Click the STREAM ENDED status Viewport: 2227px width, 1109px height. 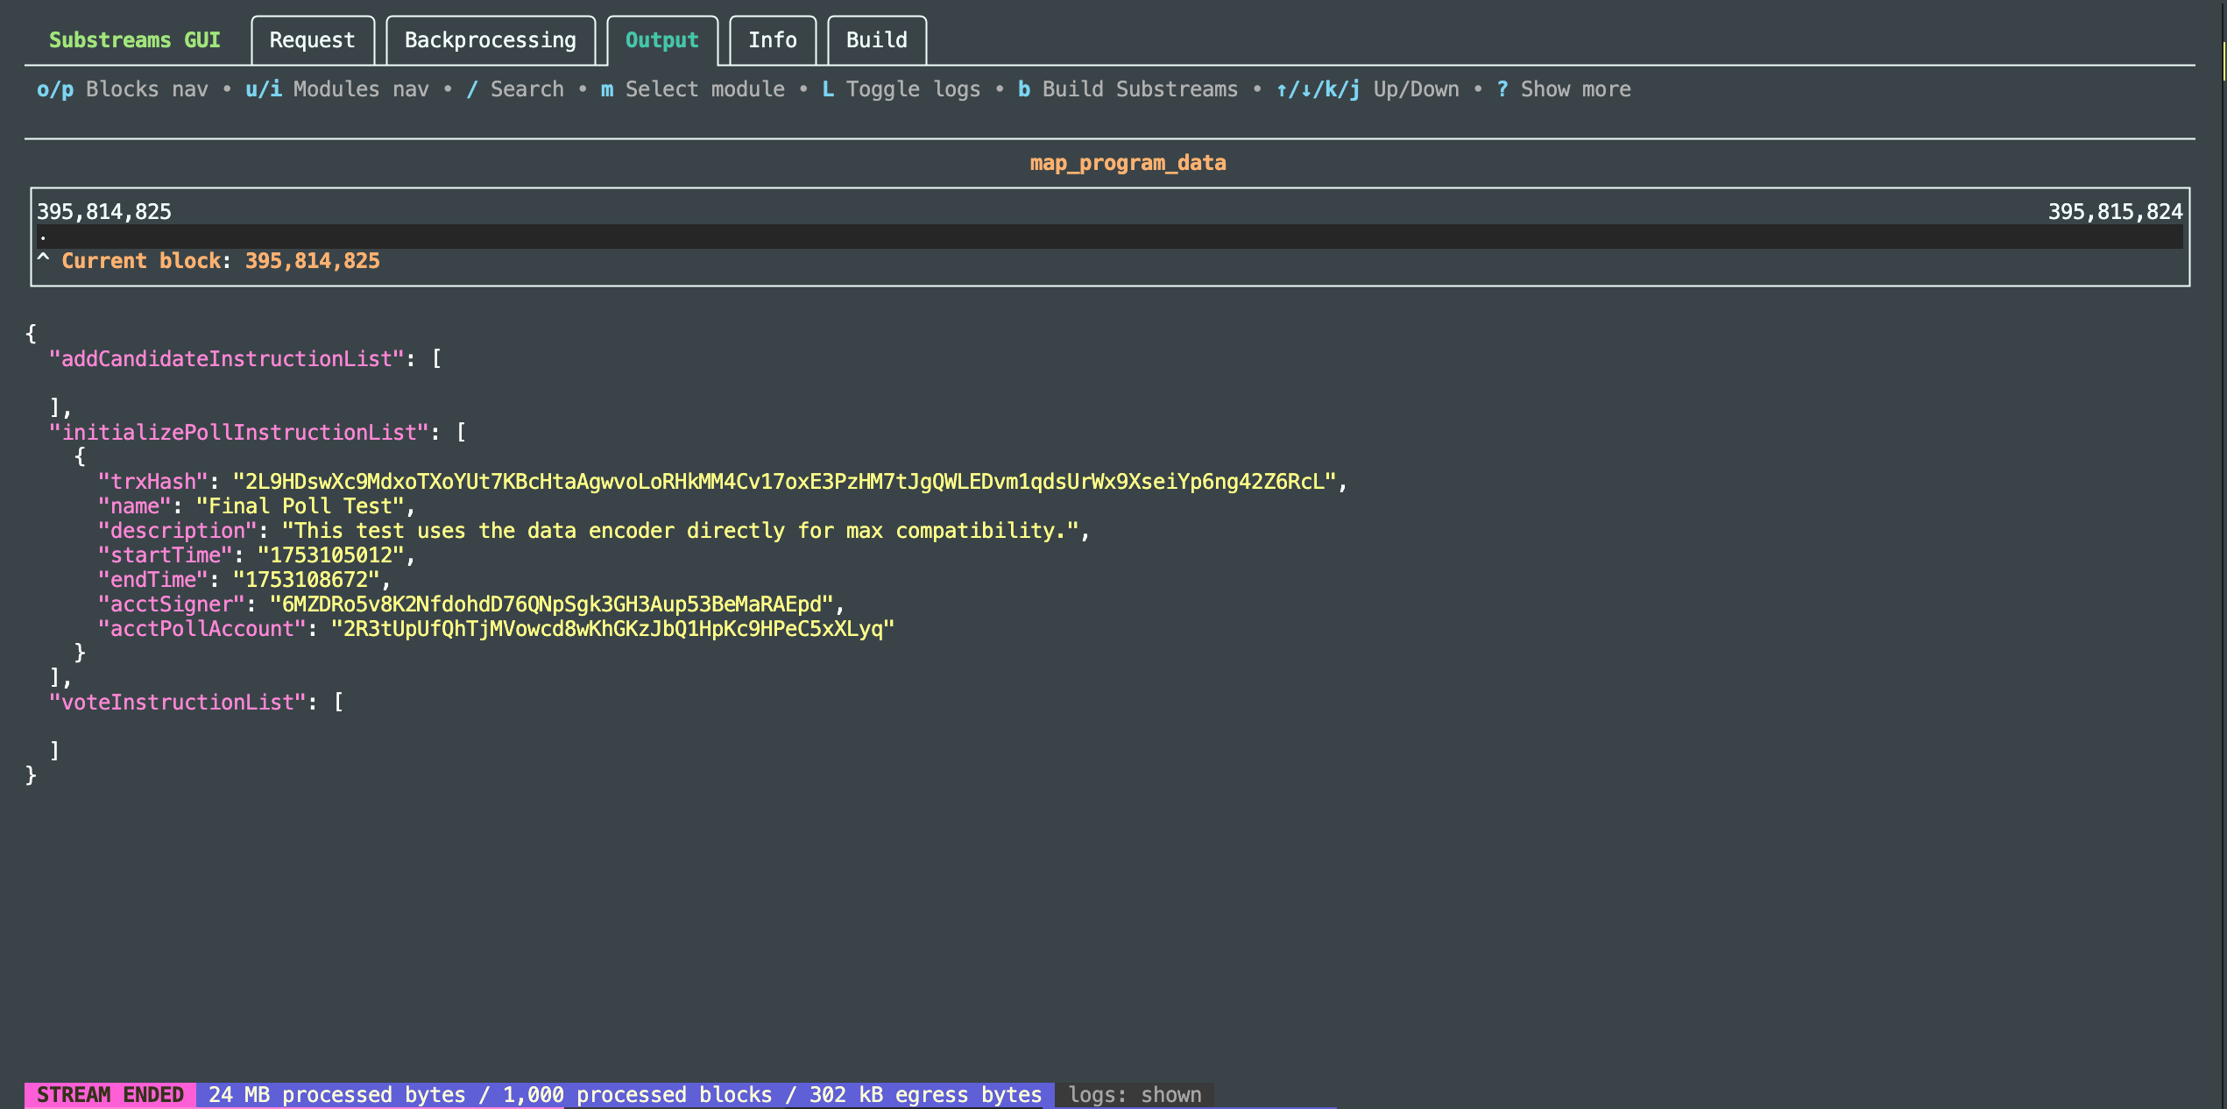coord(110,1095)
